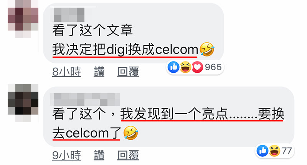Click the laughing reaction icon on second comment
This screenshot has height=165, width=307.
274,150
